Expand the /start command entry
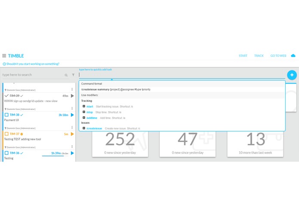This screenshot has height=213, width=299. (84, 106)
